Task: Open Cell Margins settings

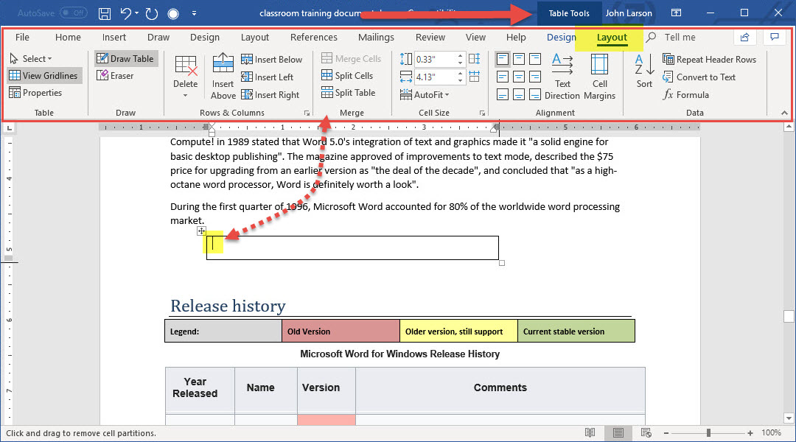Action: pos(599,76)
